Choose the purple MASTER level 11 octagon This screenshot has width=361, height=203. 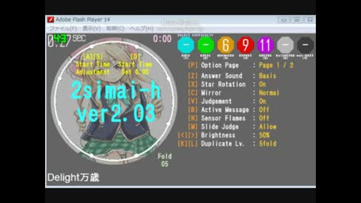click(x=265, y=45)
